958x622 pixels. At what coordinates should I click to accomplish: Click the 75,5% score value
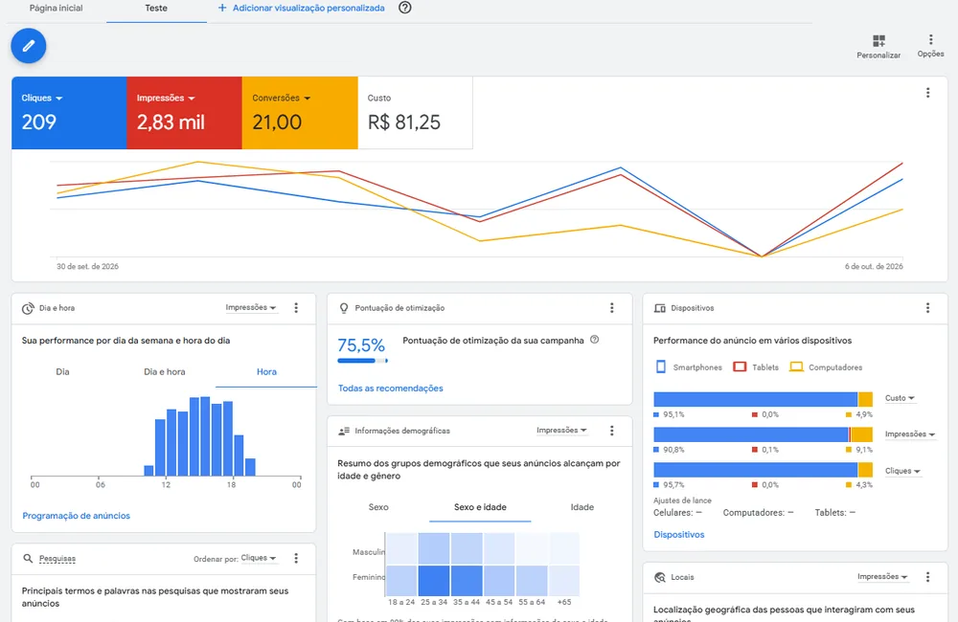click(361, 345)
